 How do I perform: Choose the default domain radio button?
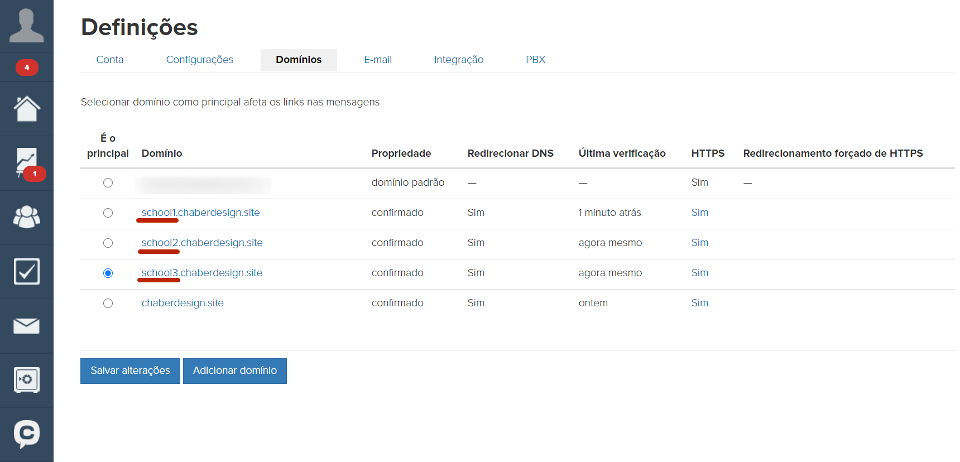(108, 183)
